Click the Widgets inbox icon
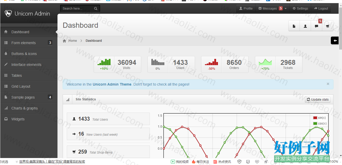The width and height of the screenshot is (342, 165). 6,119
